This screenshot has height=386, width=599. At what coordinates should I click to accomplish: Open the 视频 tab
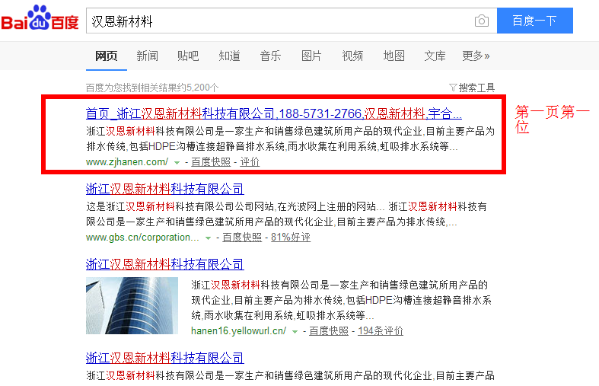point(352,56)
